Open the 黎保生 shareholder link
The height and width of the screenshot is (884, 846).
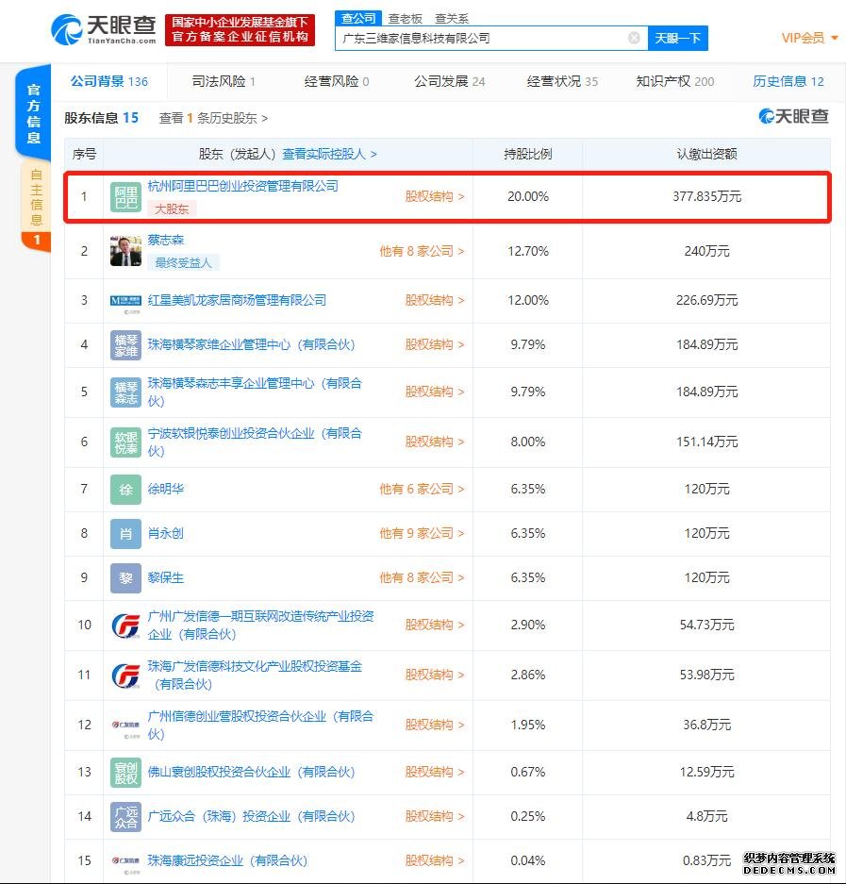click(x=166, y=578)
